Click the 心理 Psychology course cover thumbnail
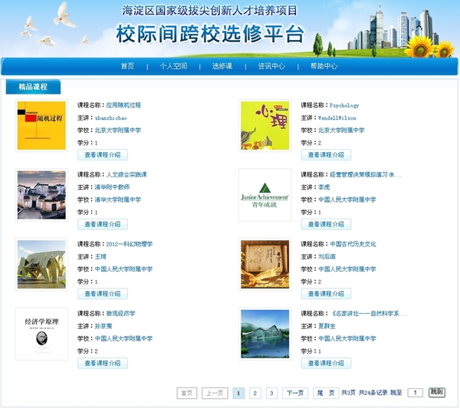Image resolution: width=460 pixels, height=409 pixels. (265, 125)
